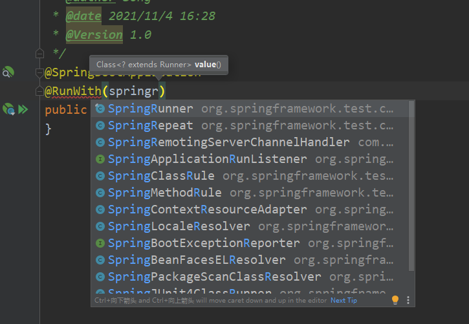This screenshot has height=324, width=469.
Task: Click class icon beside SpringRunner
Action: pyautogui.click(x=100, y=109)
